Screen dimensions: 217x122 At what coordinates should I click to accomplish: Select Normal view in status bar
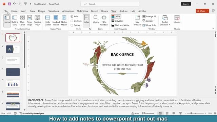pyautogui.click(x=160, y=113)
